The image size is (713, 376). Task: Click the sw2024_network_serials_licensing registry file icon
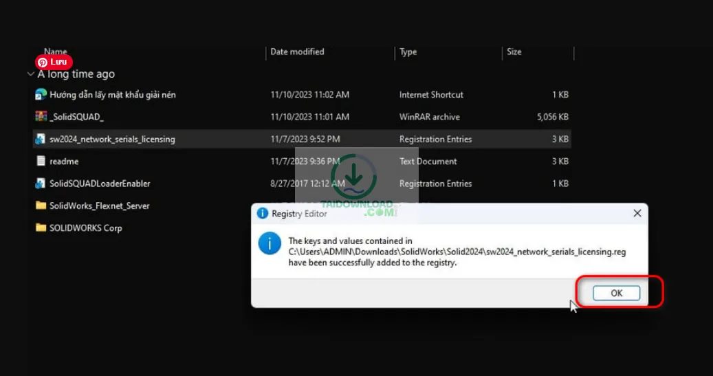tap(41, 139)
